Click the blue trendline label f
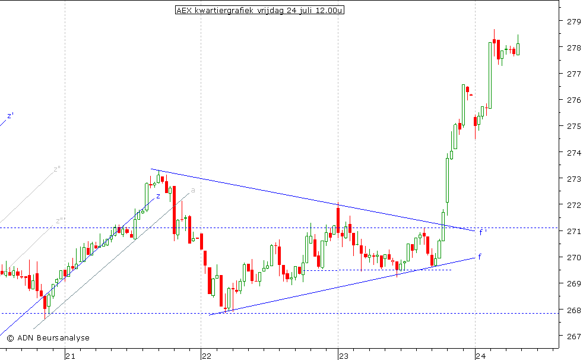This screenshot has width=583, height=360. (x=480, y=257)
